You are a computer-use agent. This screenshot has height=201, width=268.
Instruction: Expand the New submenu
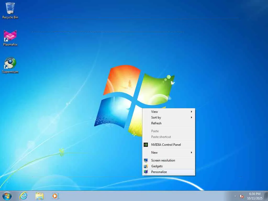click(x=169, y=153)
